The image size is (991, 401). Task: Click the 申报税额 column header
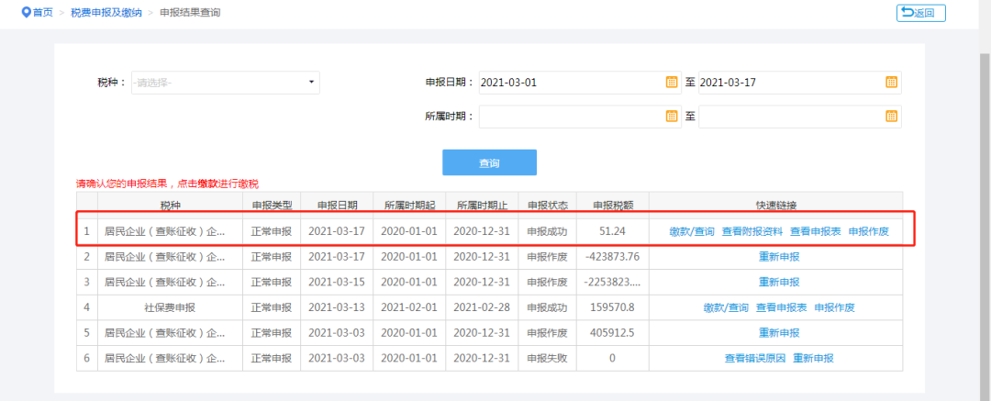612,206
